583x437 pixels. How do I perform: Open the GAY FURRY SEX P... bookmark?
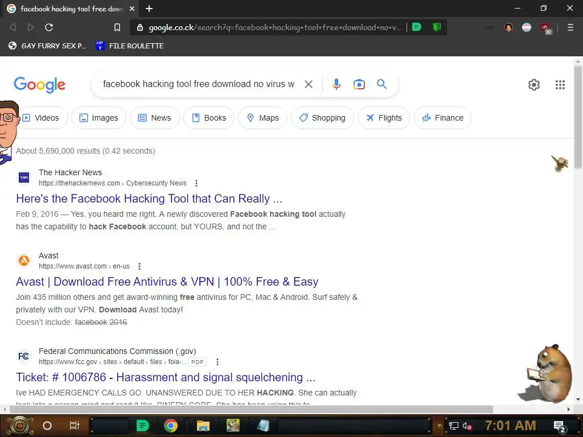coord(48,46)
